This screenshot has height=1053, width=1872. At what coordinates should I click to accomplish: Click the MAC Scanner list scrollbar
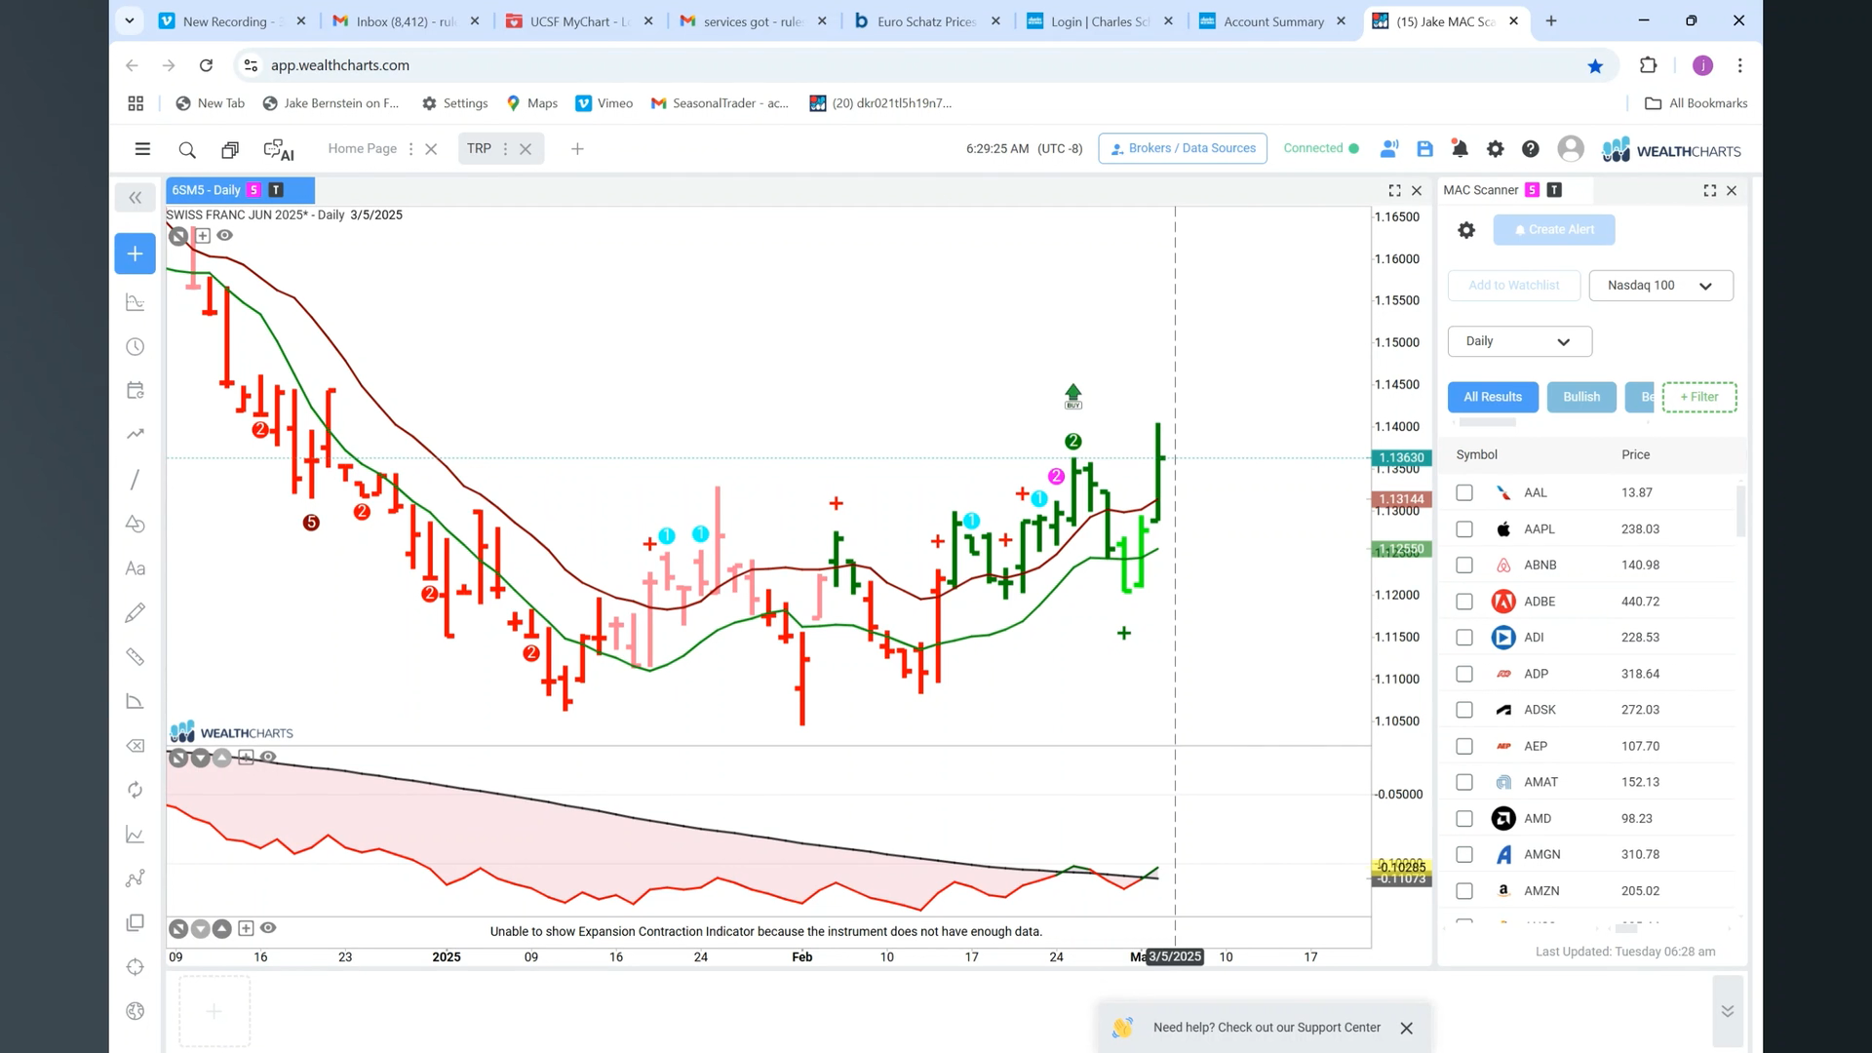tap(1741, 510)
